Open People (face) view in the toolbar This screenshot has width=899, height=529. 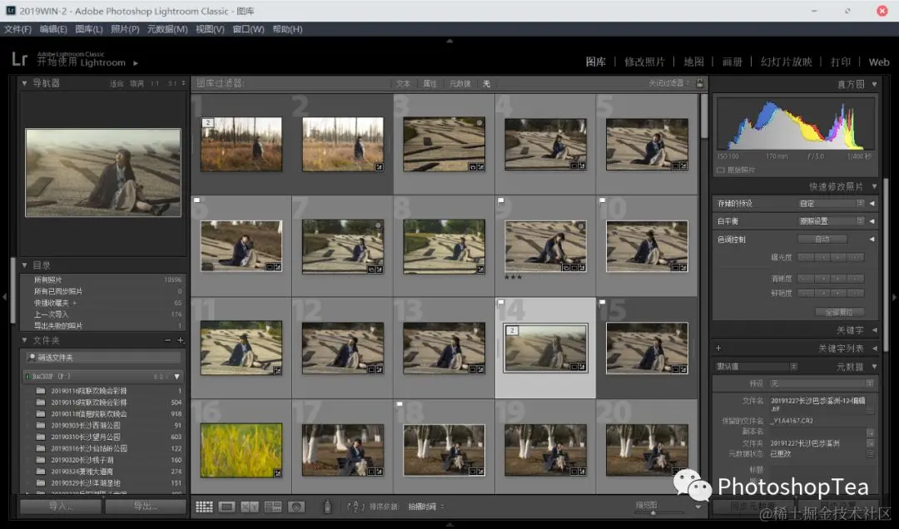coord(296,507)
